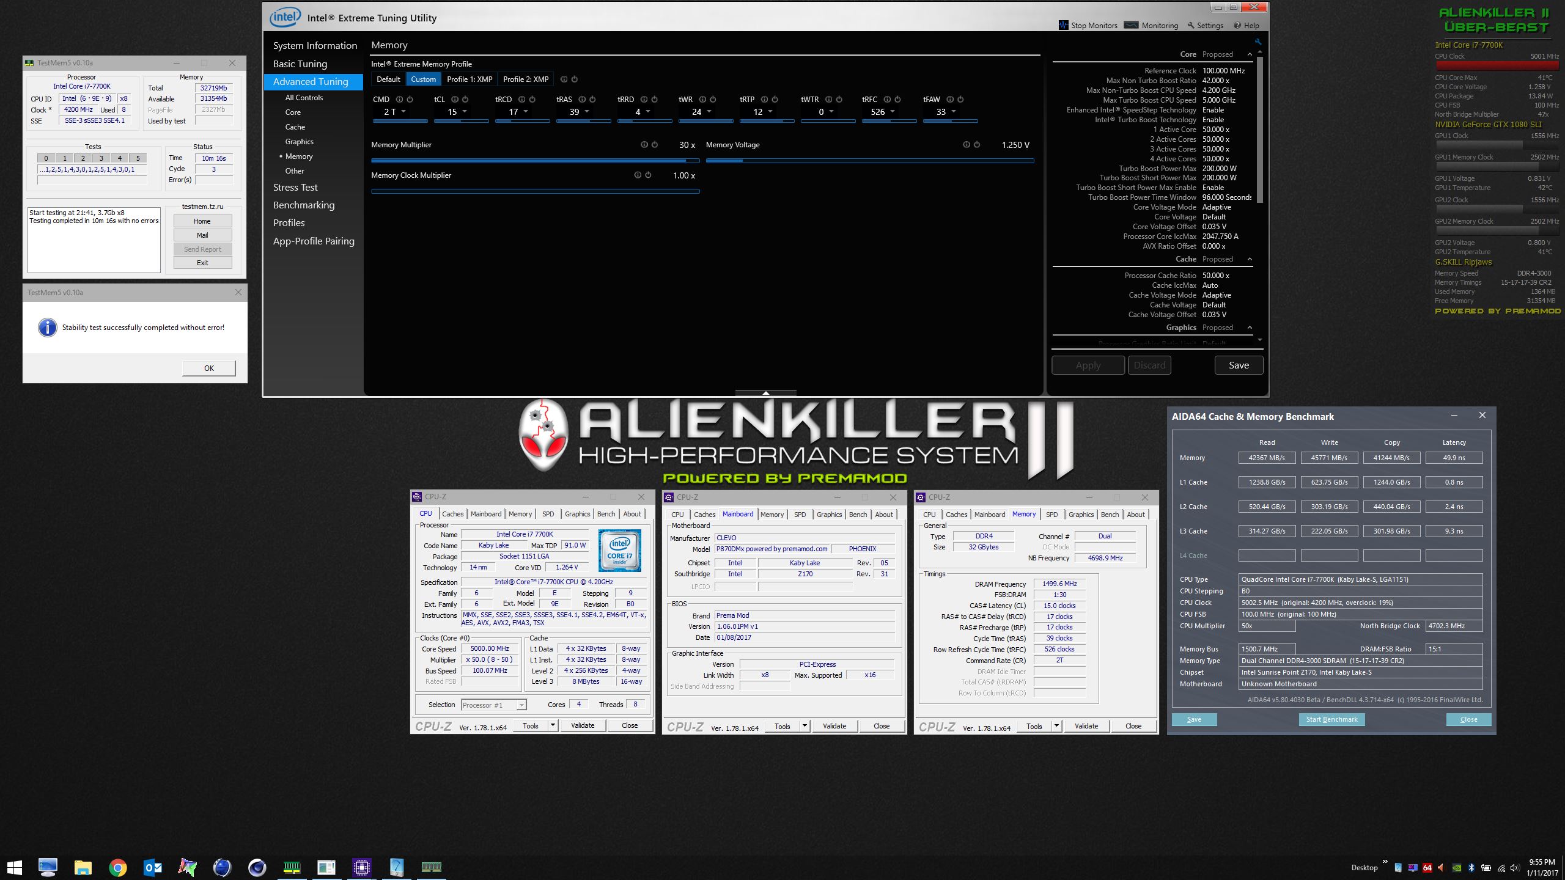This screenshot has width=1565, height=880.
Task: Click the reset icon for Memory Clock Multiplier
Action: tap(648, 175)
